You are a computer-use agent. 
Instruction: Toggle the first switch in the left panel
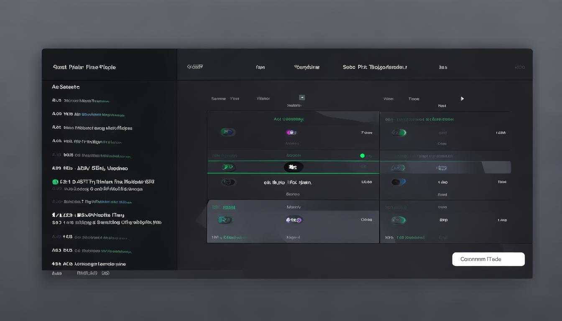pos(228,132)
